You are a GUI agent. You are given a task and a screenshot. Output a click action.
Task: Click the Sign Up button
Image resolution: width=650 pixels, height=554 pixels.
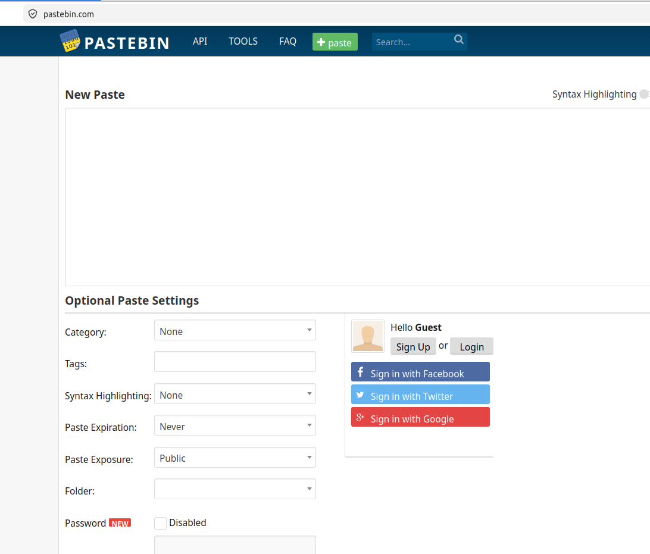tap(413, 346)
